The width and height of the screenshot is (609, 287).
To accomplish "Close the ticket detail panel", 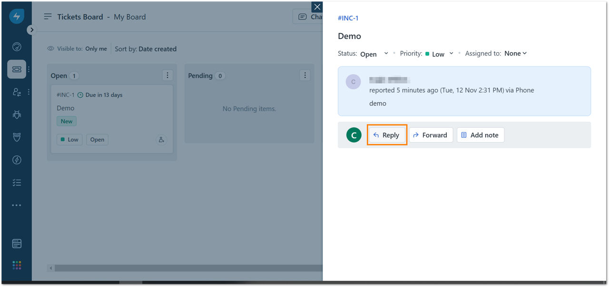I will click(x=317, y=7).
